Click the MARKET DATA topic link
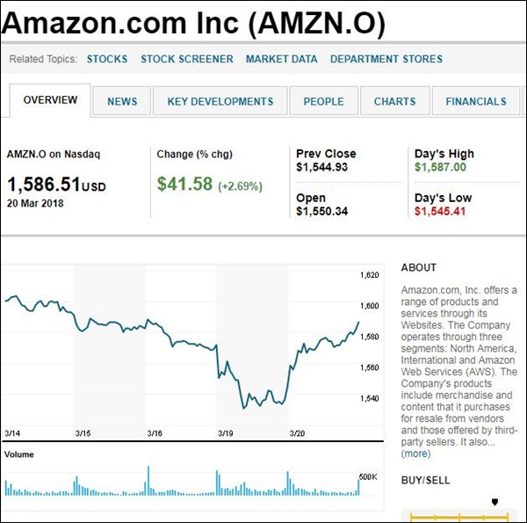 pos(282,59)
